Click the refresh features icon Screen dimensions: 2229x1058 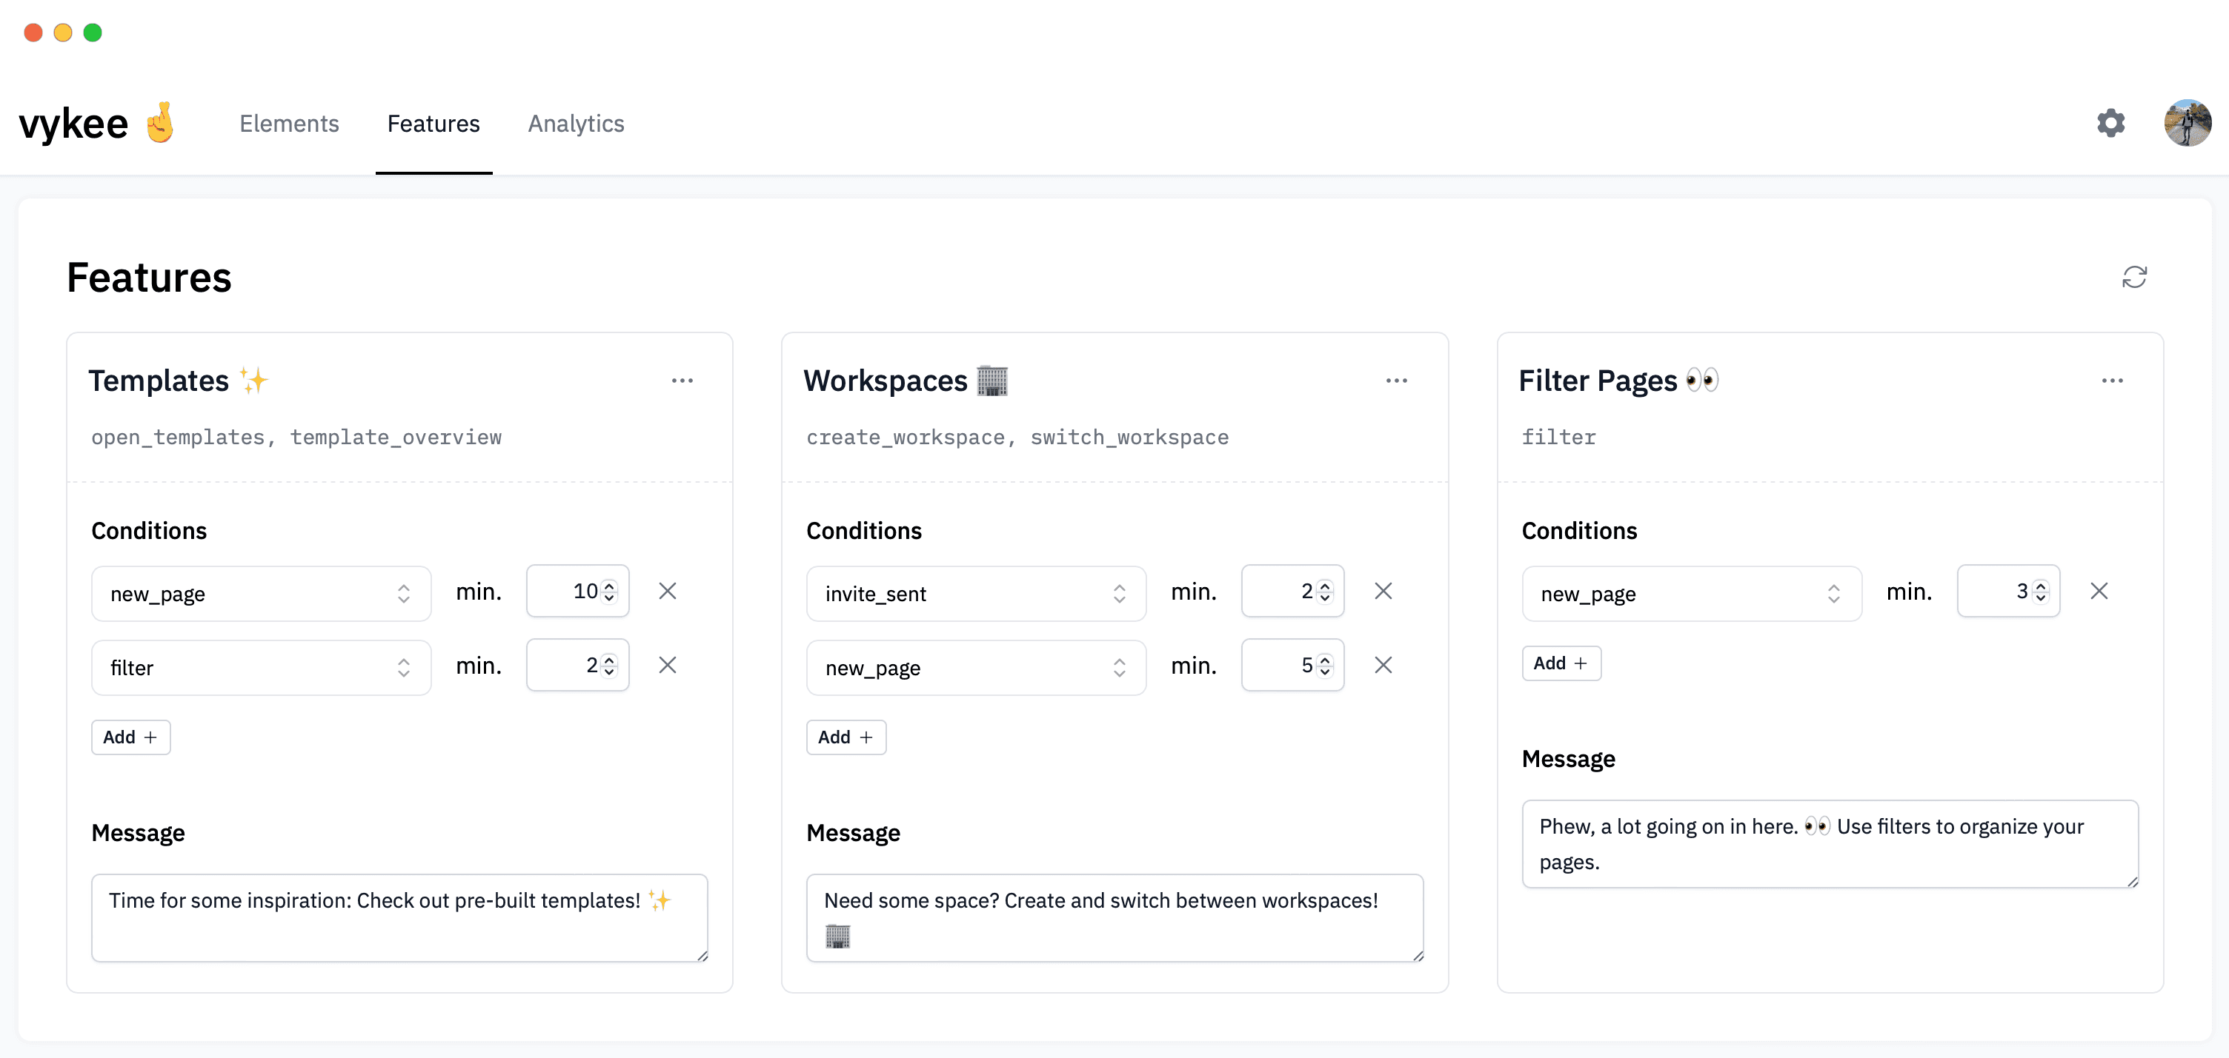pos(2134,277)
